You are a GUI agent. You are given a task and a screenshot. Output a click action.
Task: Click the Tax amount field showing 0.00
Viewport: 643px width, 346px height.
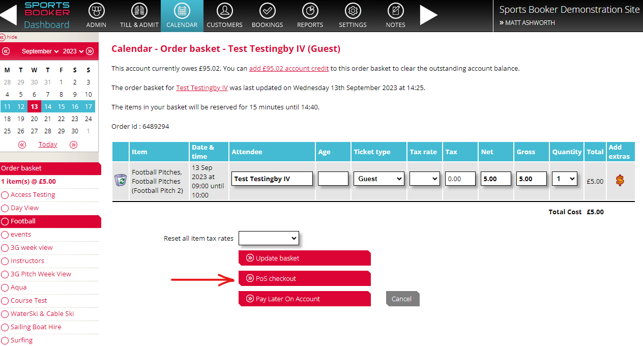coord(460,179)
